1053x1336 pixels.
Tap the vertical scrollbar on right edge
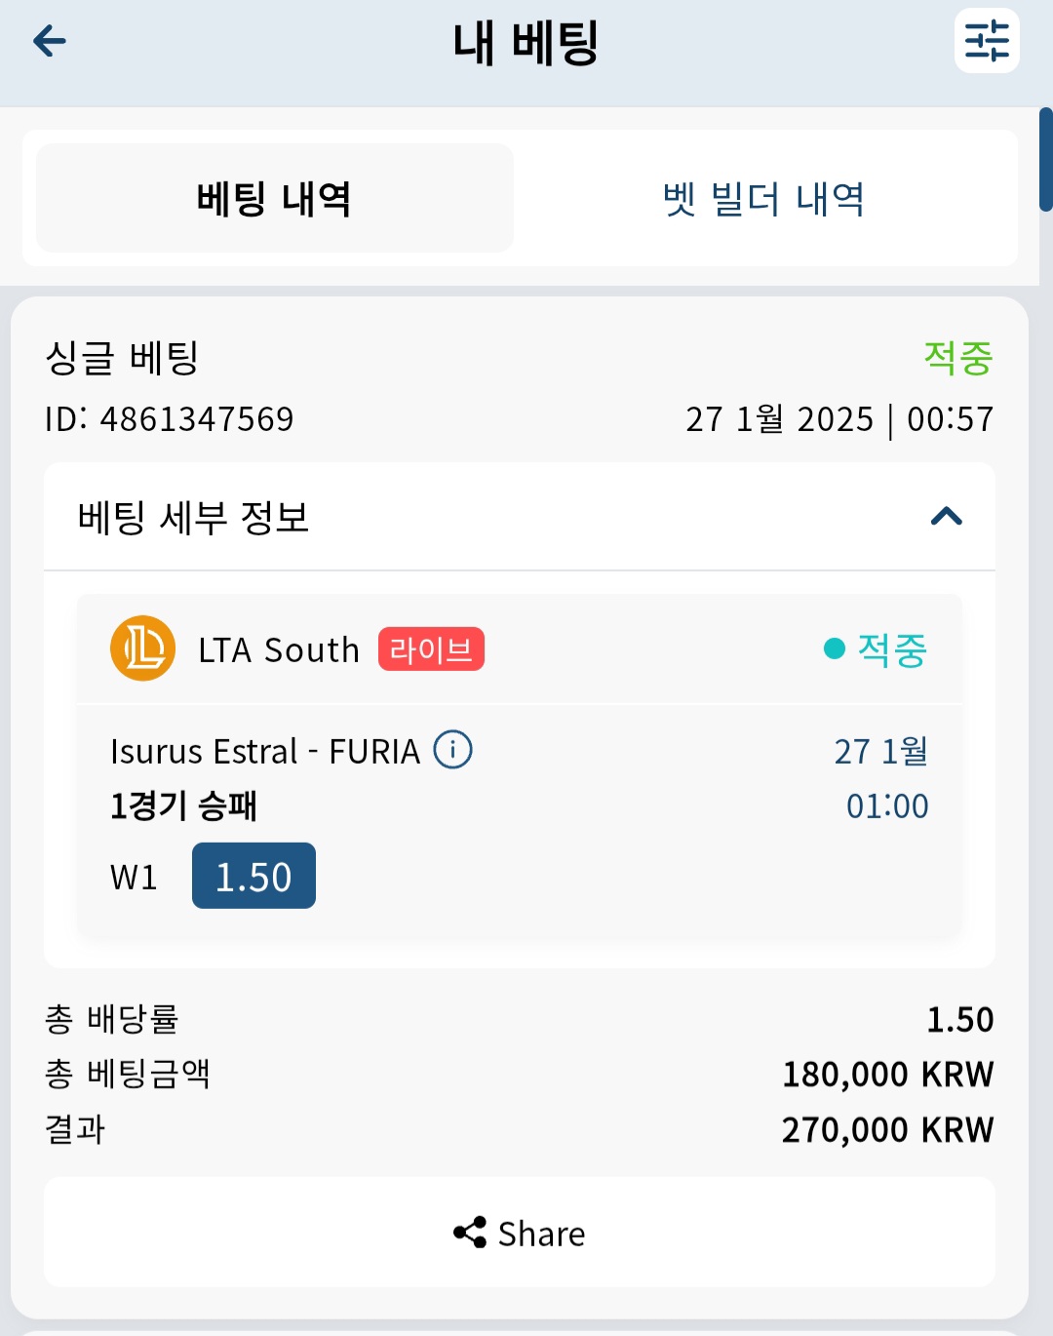pyautogui.click(x=1045, y=160)
